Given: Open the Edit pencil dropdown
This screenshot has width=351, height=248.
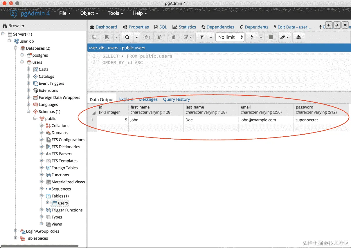Looking at the screenshot, I should coord(187,37).
